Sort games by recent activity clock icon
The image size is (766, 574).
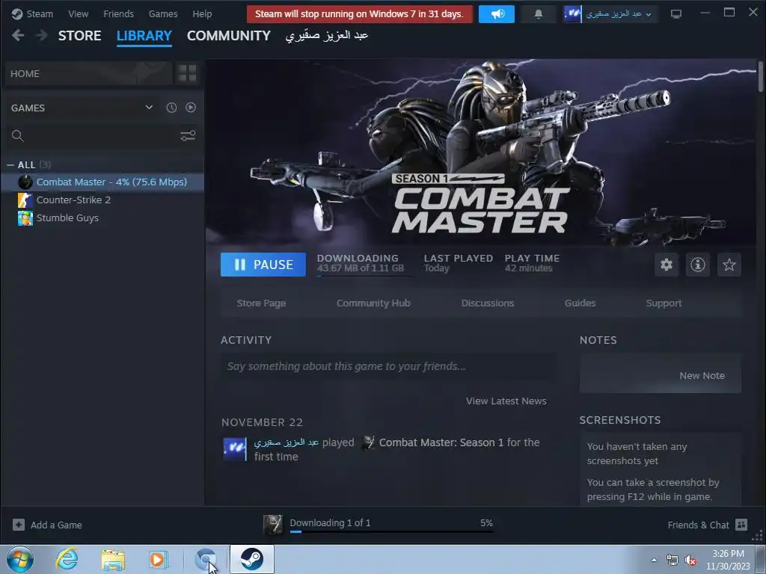point(171,108)
